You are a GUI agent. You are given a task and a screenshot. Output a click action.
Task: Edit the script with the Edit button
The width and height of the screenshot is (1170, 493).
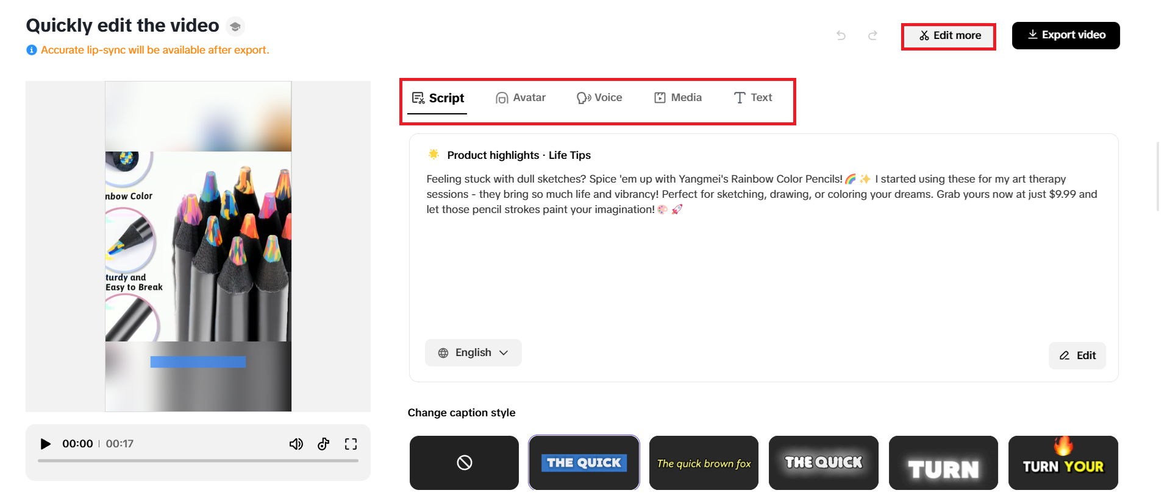1077,355
